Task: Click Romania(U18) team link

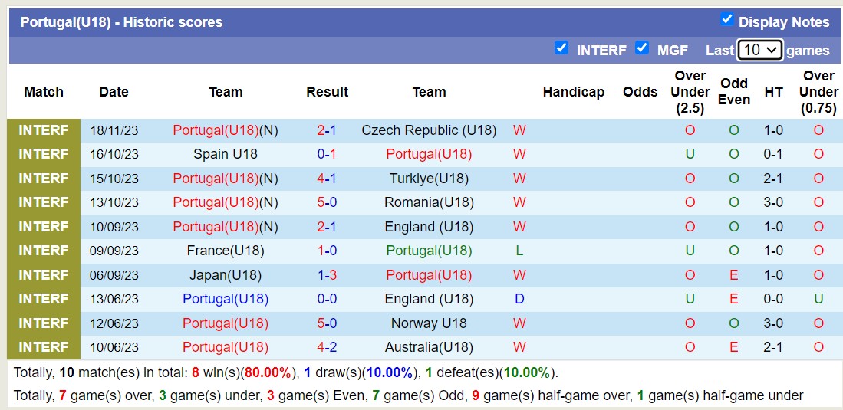Action: [429, 203]
